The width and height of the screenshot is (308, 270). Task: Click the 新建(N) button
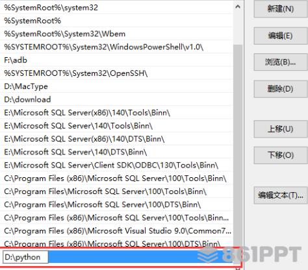tap(281, 8)
